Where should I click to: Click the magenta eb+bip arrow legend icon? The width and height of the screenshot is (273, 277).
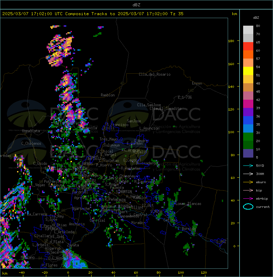click(248, 199)
